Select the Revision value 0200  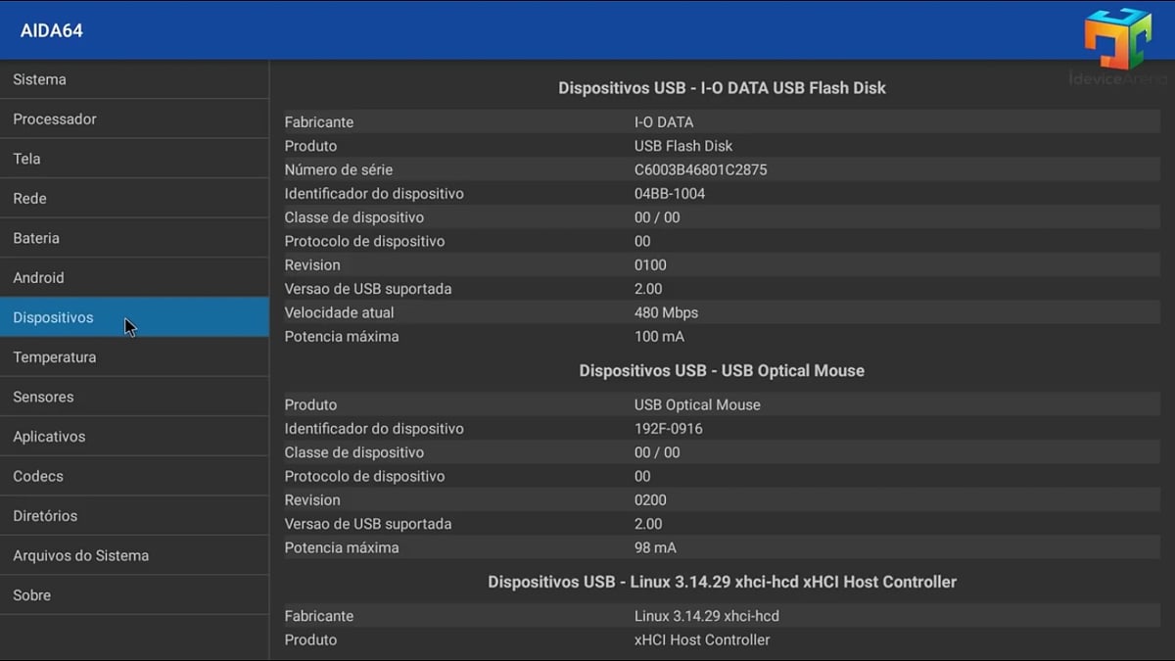[x=650, y=500]
